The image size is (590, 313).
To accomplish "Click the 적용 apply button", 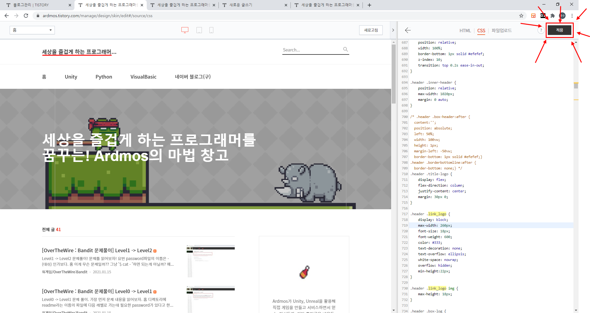I will point(560,30).
